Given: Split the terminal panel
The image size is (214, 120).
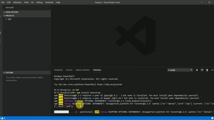Looking at the screenshot, I should (x=202, y=70).
